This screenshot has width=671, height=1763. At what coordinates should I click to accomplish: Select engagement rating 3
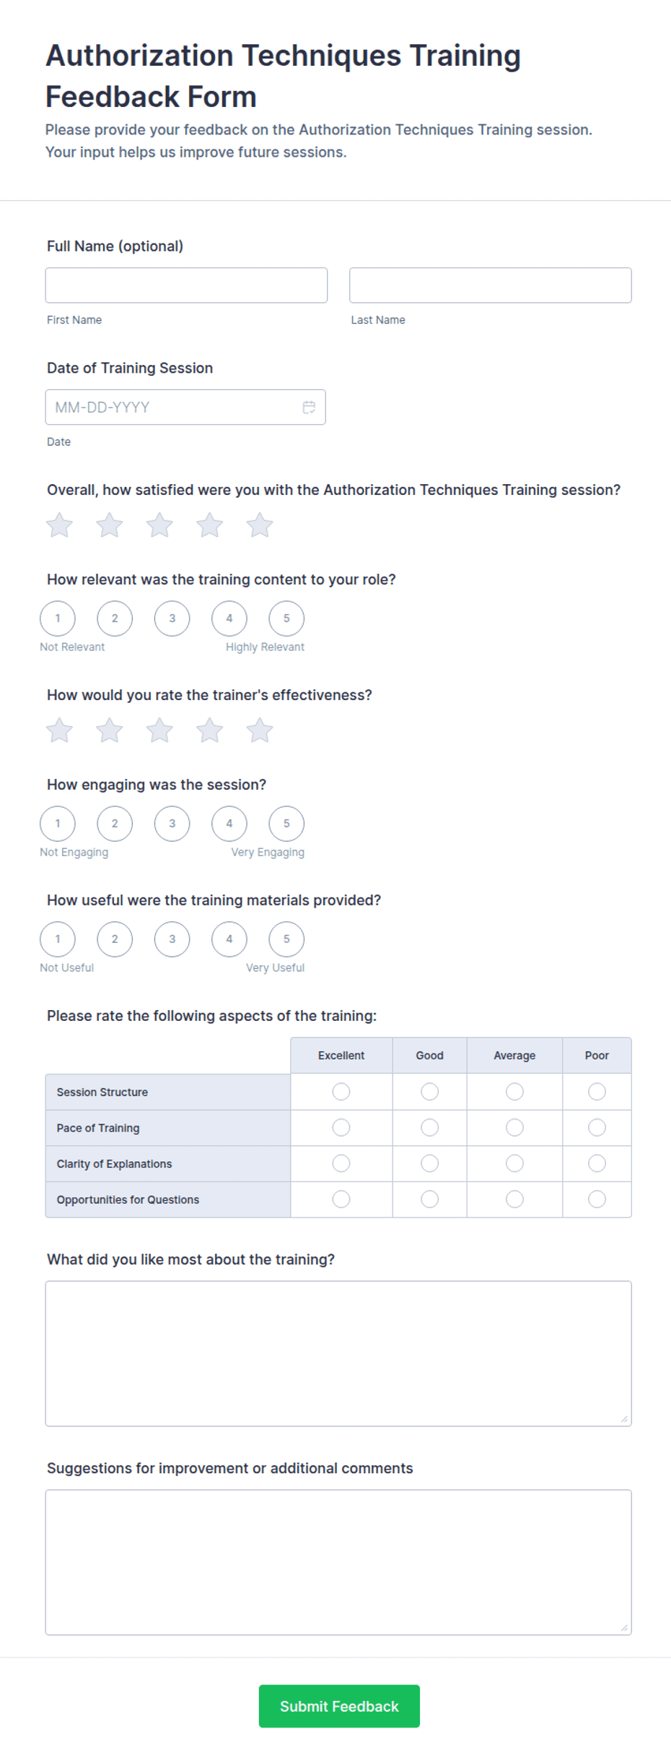tap(172, 824)
